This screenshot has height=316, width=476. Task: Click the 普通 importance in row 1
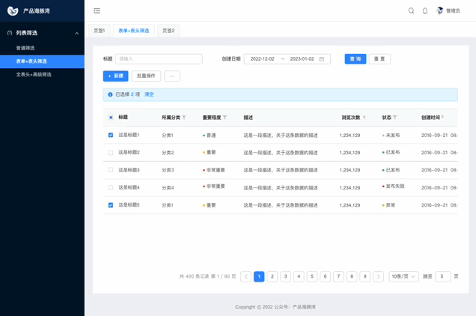211,136
